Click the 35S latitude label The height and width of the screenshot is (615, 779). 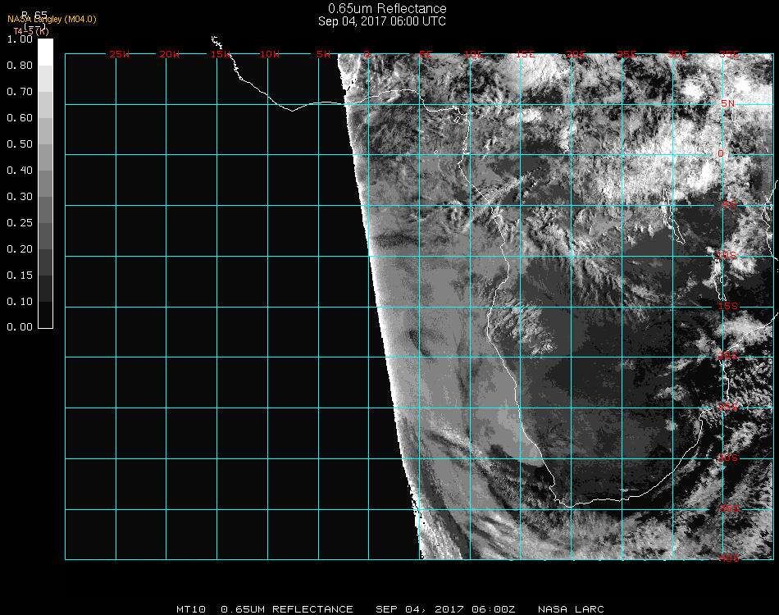pos(729,508)
